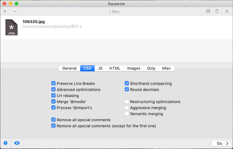The image size is (233, 149).
Task: Toggle Remove all special comments checkbox
Action: pos(53,120)
